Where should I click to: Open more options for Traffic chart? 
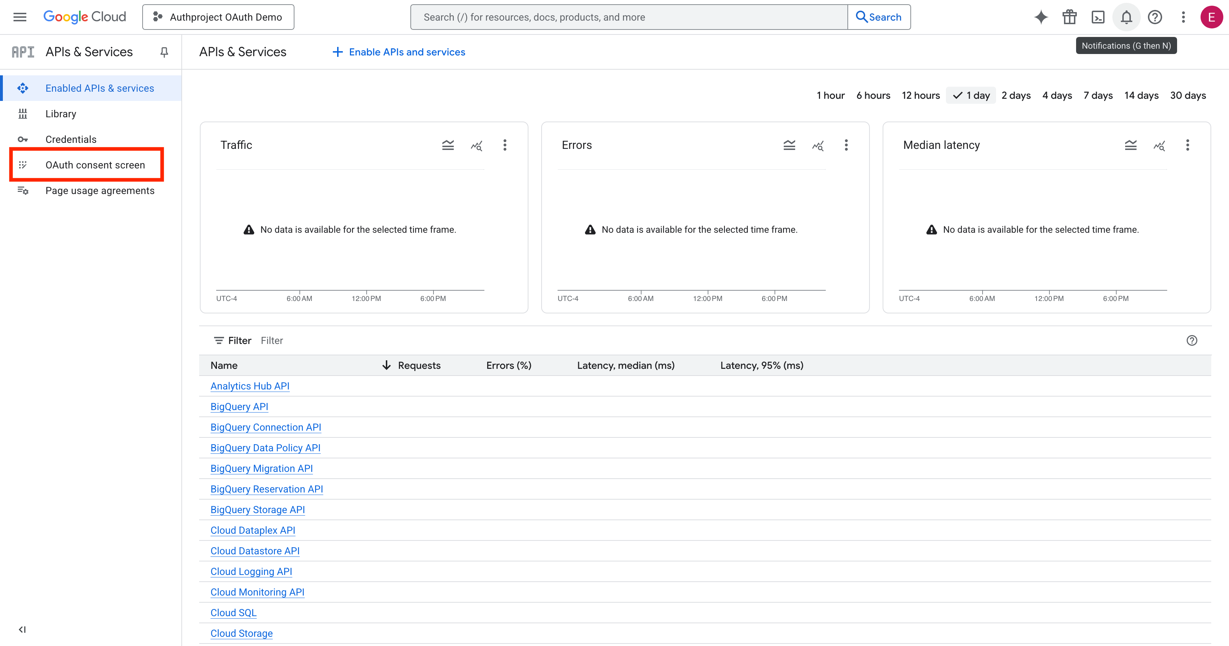click(x=505, y=145)
